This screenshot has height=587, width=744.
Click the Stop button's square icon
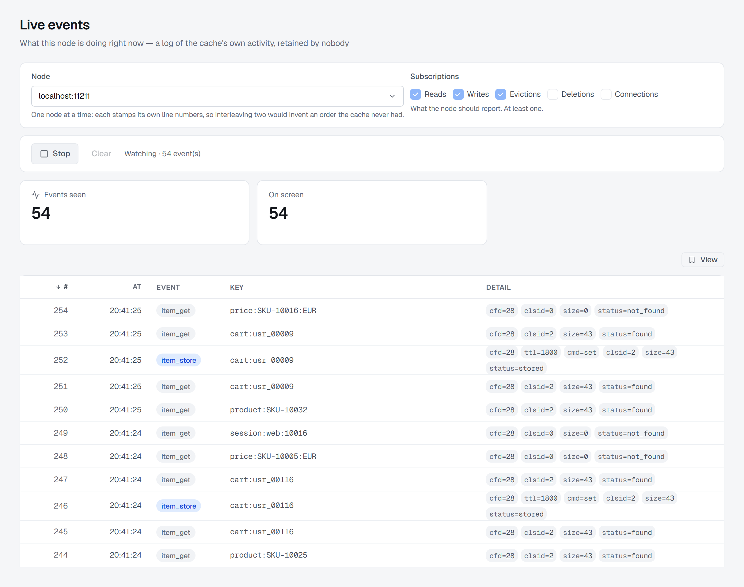tap(44, 153)
